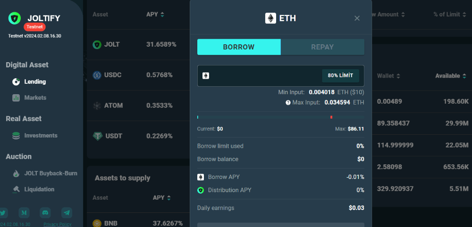Click wallet value 329.920937

pyautogui.click(x=395, y=189)
